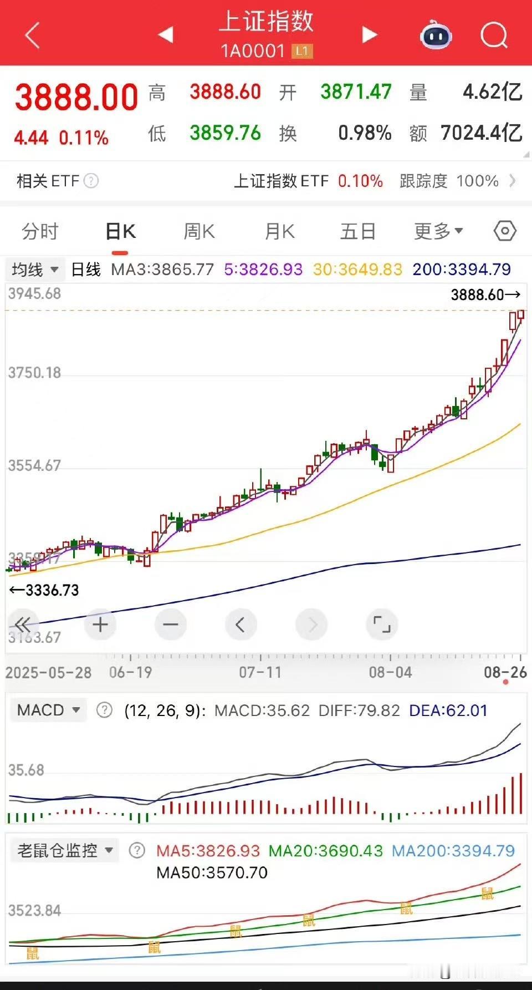
Task: Switch to 五日 tab
Action: click(x=358, y=231)
